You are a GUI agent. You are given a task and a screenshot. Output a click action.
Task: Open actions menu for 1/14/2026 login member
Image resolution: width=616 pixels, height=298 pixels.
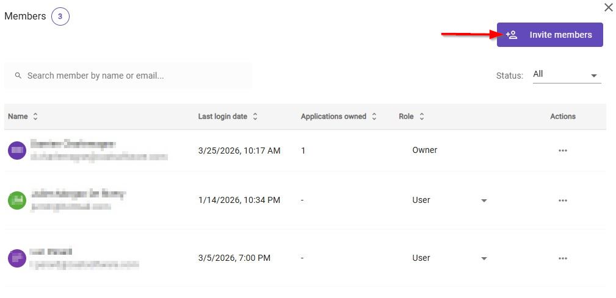562,200
